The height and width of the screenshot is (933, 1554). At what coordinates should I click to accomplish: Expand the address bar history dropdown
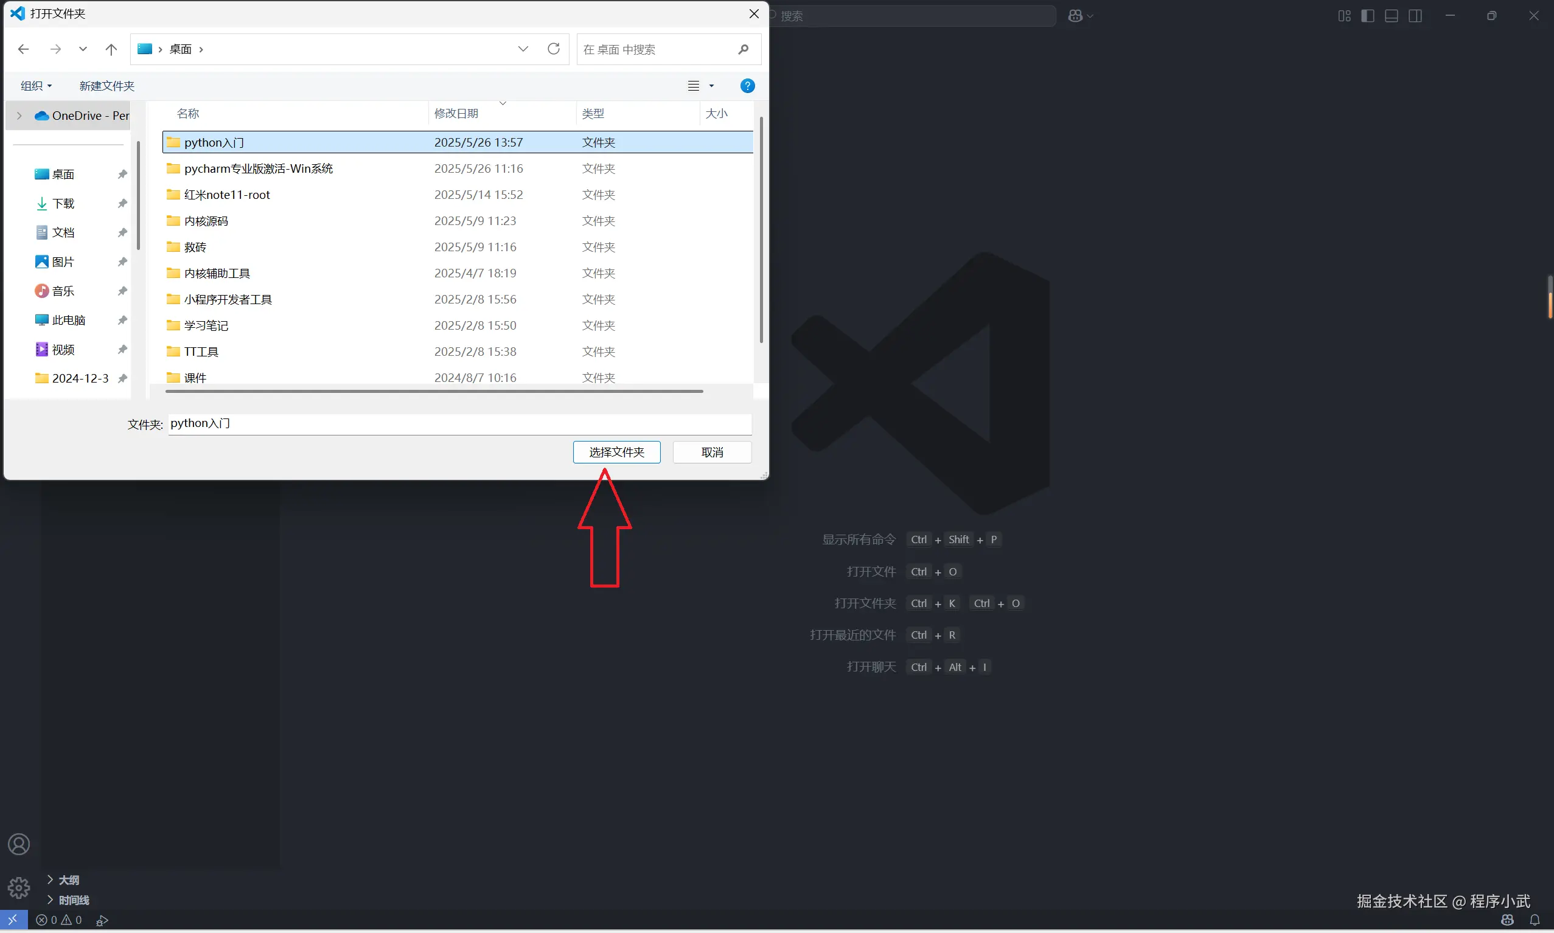coord(523,49)
